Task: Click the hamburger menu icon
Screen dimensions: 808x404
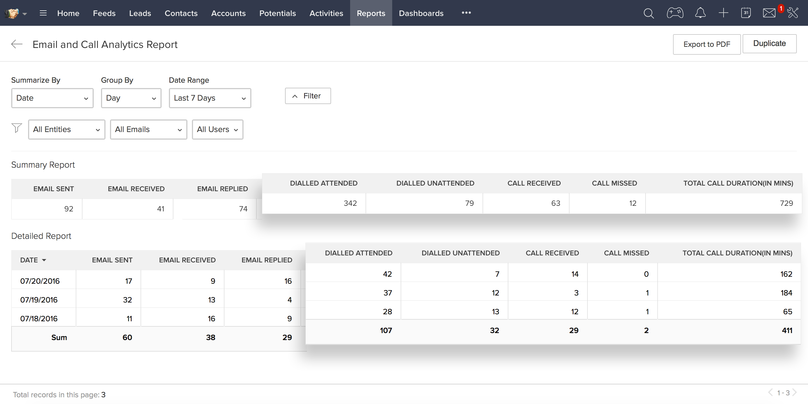Action: 43,13
